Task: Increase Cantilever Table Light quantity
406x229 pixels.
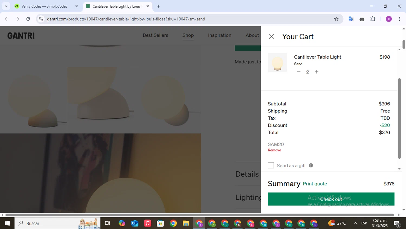Action: 316,72
